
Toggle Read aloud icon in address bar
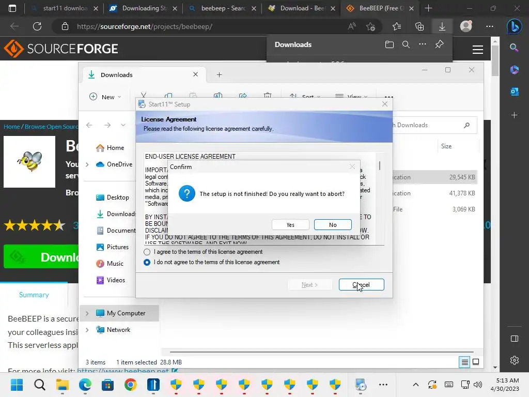[x=352, y=26]
